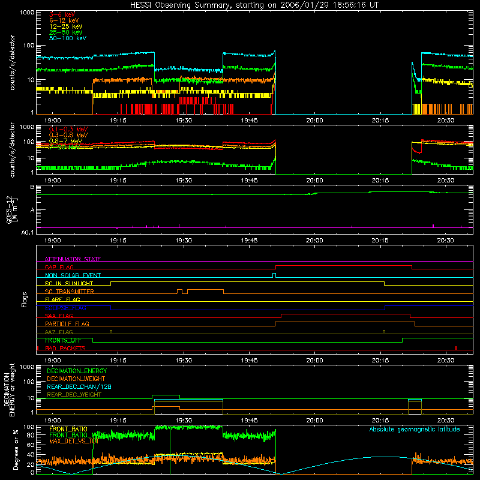Select the PARTICLE_FLAG label
The height and width of the screenshot is (480, 480).
[x=67, y=324]
